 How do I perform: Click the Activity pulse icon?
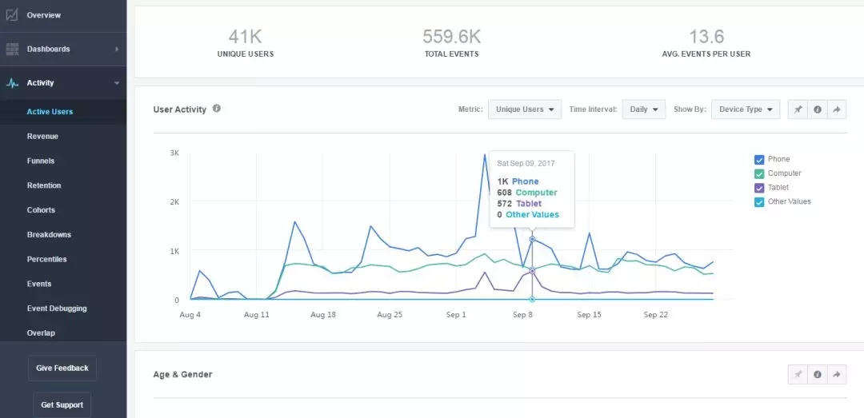12,83
